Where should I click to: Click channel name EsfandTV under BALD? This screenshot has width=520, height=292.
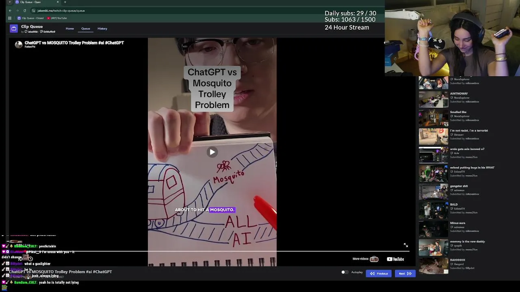[459, 209]
